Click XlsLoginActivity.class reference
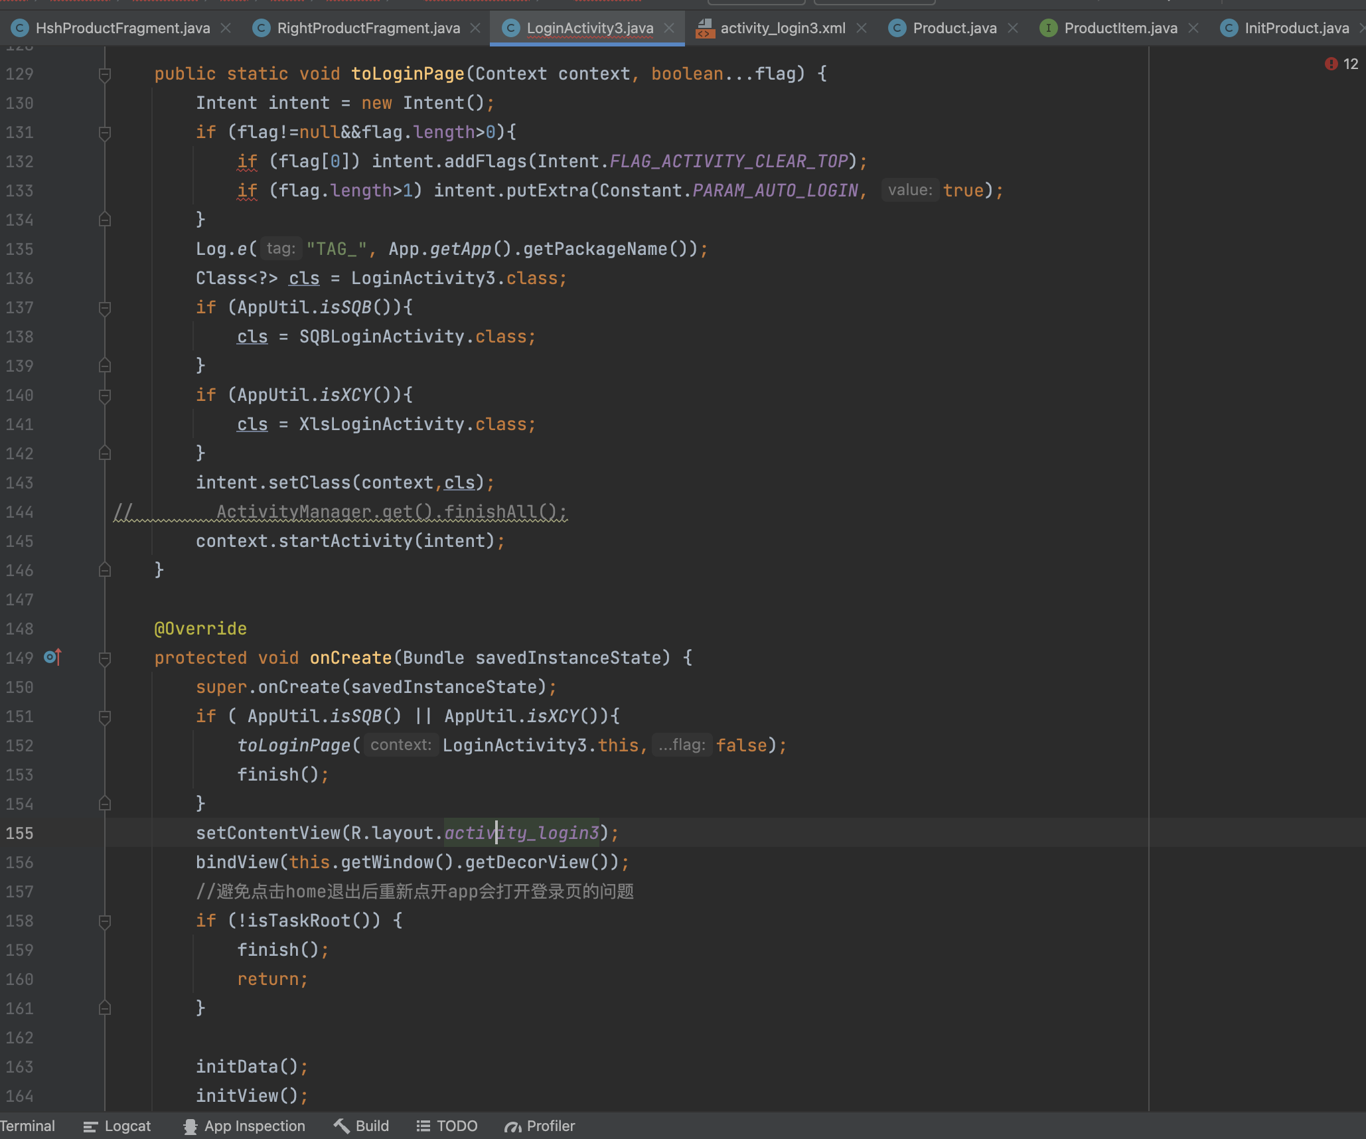The width and height of the screenshot is (1366, 1139). pyautogui.click(x=413, y=424)
